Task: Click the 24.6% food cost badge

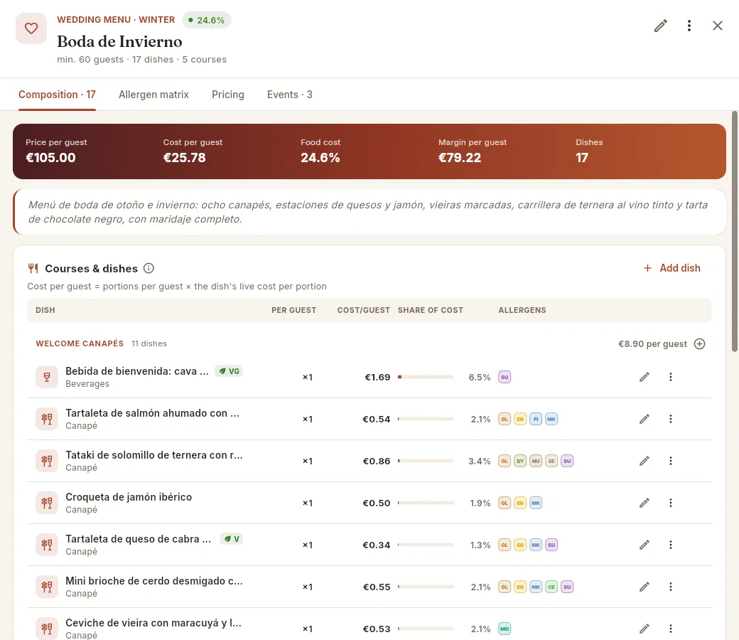Action: [x=207, y=21]
